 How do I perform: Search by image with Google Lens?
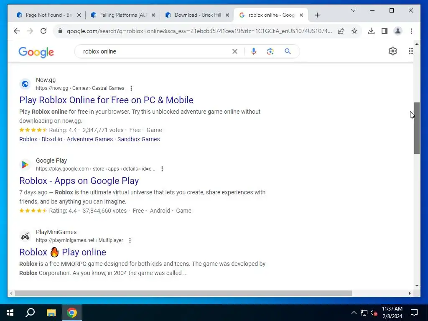(x=270, y=51)
